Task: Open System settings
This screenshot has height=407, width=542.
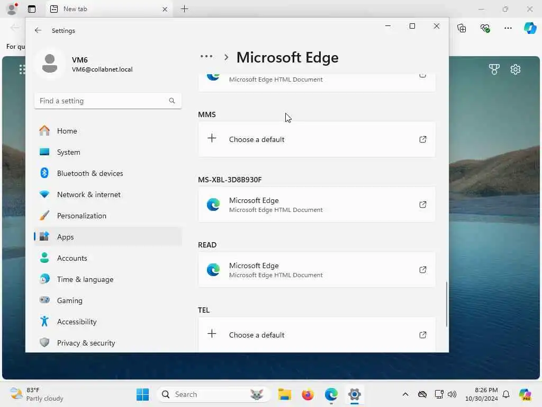Action: click(108, 152)
